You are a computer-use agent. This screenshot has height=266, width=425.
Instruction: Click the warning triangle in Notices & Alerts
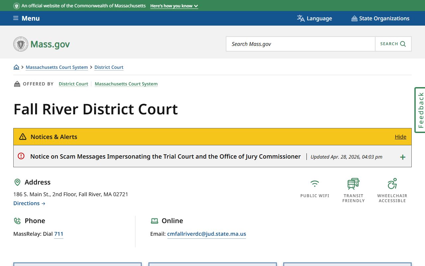23,137
